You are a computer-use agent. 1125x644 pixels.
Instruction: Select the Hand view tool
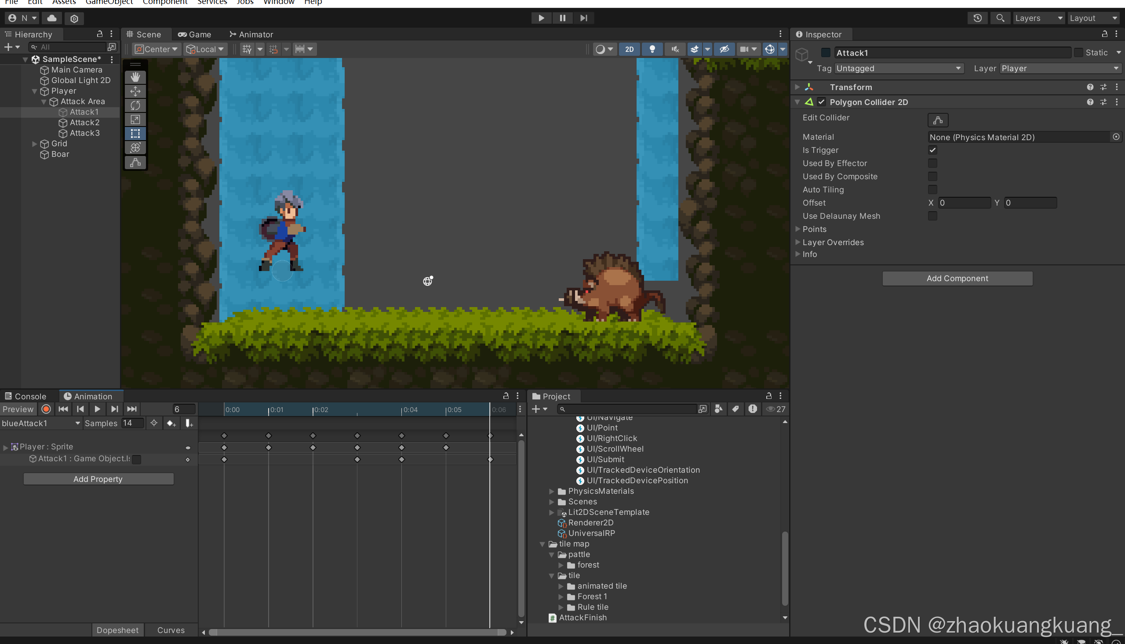coord(135,77)
